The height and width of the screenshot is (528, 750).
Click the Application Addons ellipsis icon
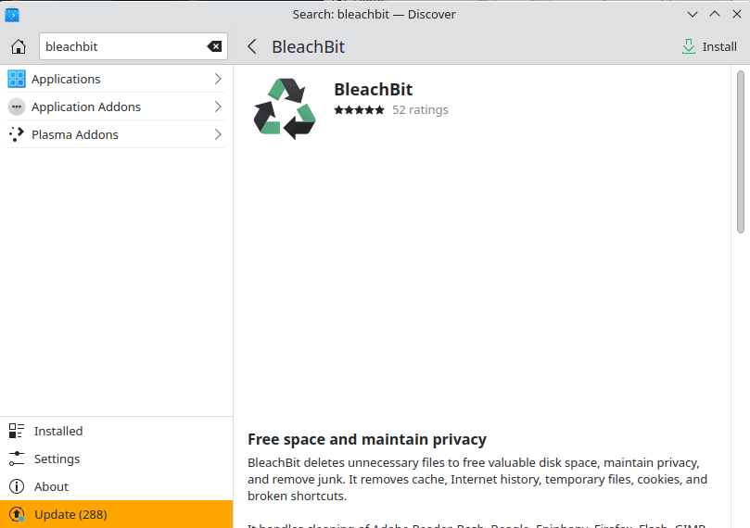17,107
